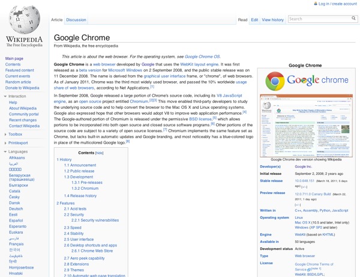
Task: Follow the Chromium link in second paragraph
Action: (x=139, y=102)
